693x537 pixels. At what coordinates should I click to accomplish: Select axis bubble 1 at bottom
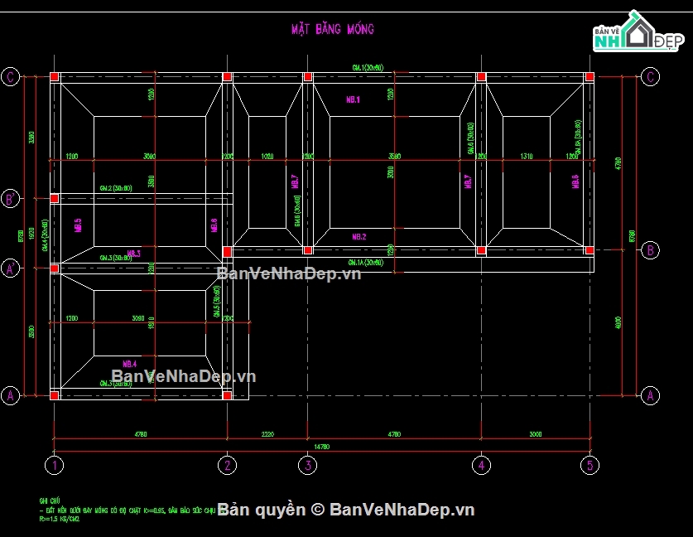point(55,466)
